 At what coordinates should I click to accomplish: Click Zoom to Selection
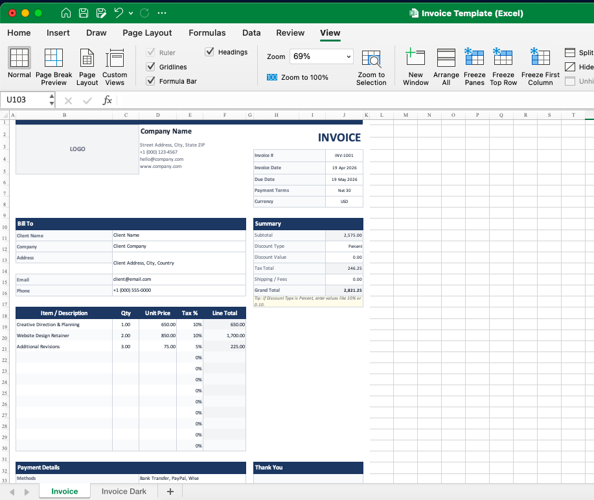pos(371,65)
